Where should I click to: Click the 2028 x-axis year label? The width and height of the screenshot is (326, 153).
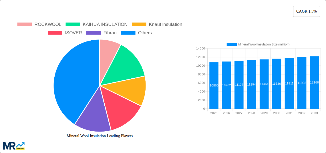tap(252, 113)
